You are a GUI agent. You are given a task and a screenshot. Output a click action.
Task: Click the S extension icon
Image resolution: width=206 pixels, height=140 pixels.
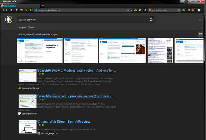click(145, 10)
